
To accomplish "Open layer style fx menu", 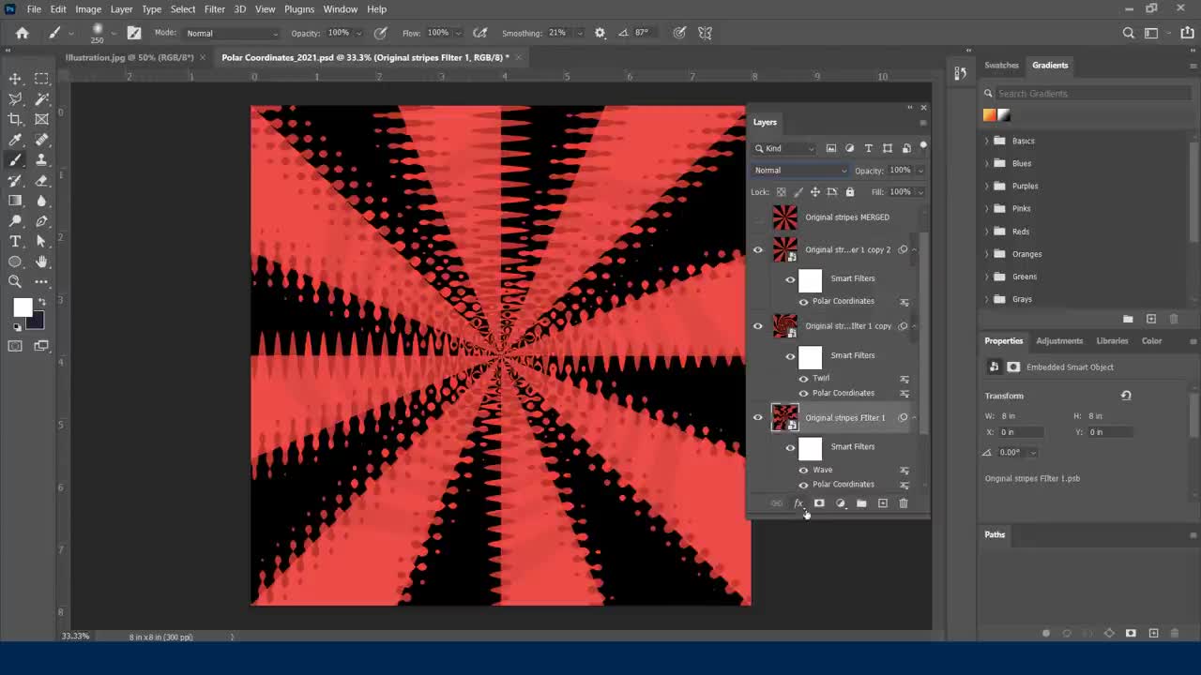I will point(798,503).
